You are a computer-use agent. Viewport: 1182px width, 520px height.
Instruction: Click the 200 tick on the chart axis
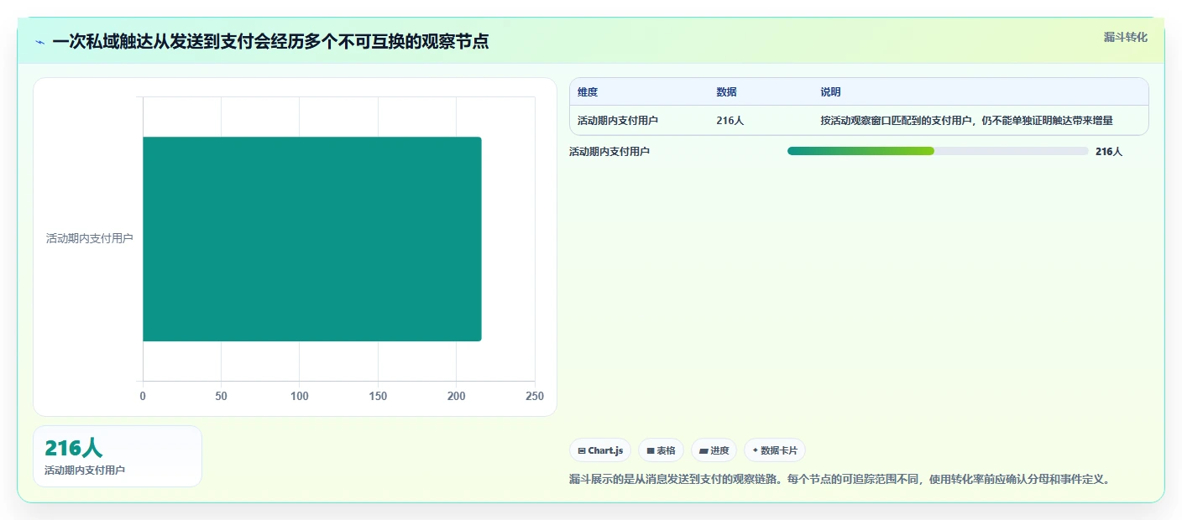pyautogui.click(x=457, y=396)
